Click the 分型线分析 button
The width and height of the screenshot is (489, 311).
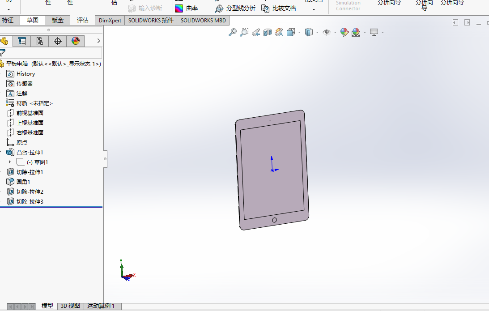click(x=235, y=8)
